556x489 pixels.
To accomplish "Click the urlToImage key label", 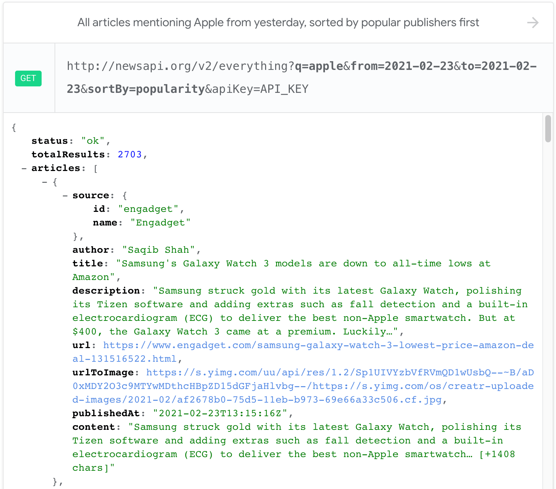I will tap(103, 372).
